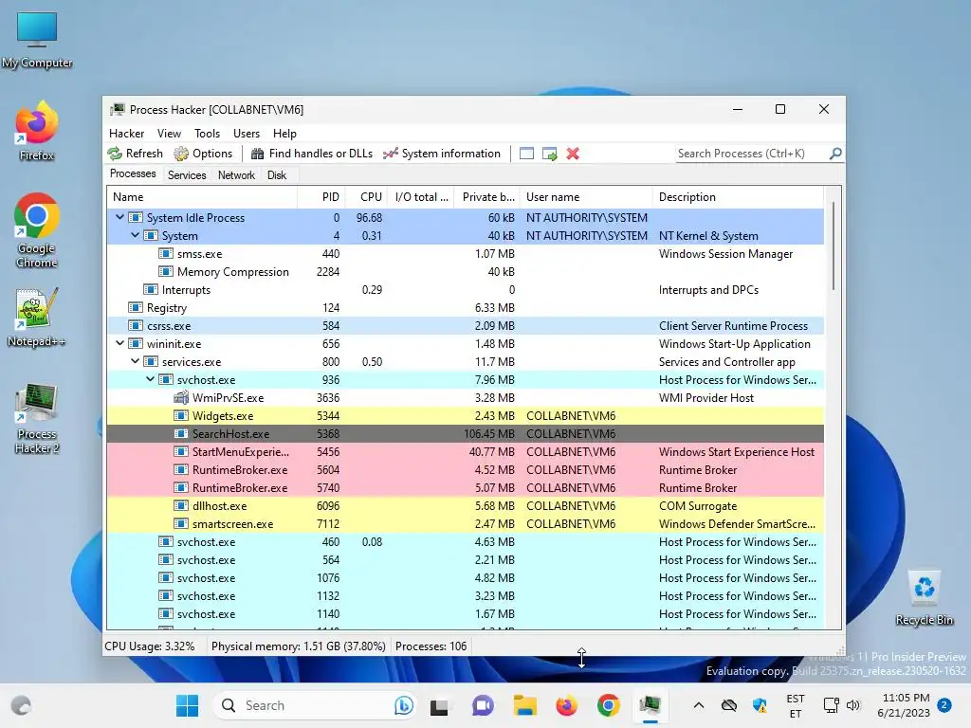Collapse the wininit.exe tree node
The width and height of the screenshot is (971, 728).
119,343
